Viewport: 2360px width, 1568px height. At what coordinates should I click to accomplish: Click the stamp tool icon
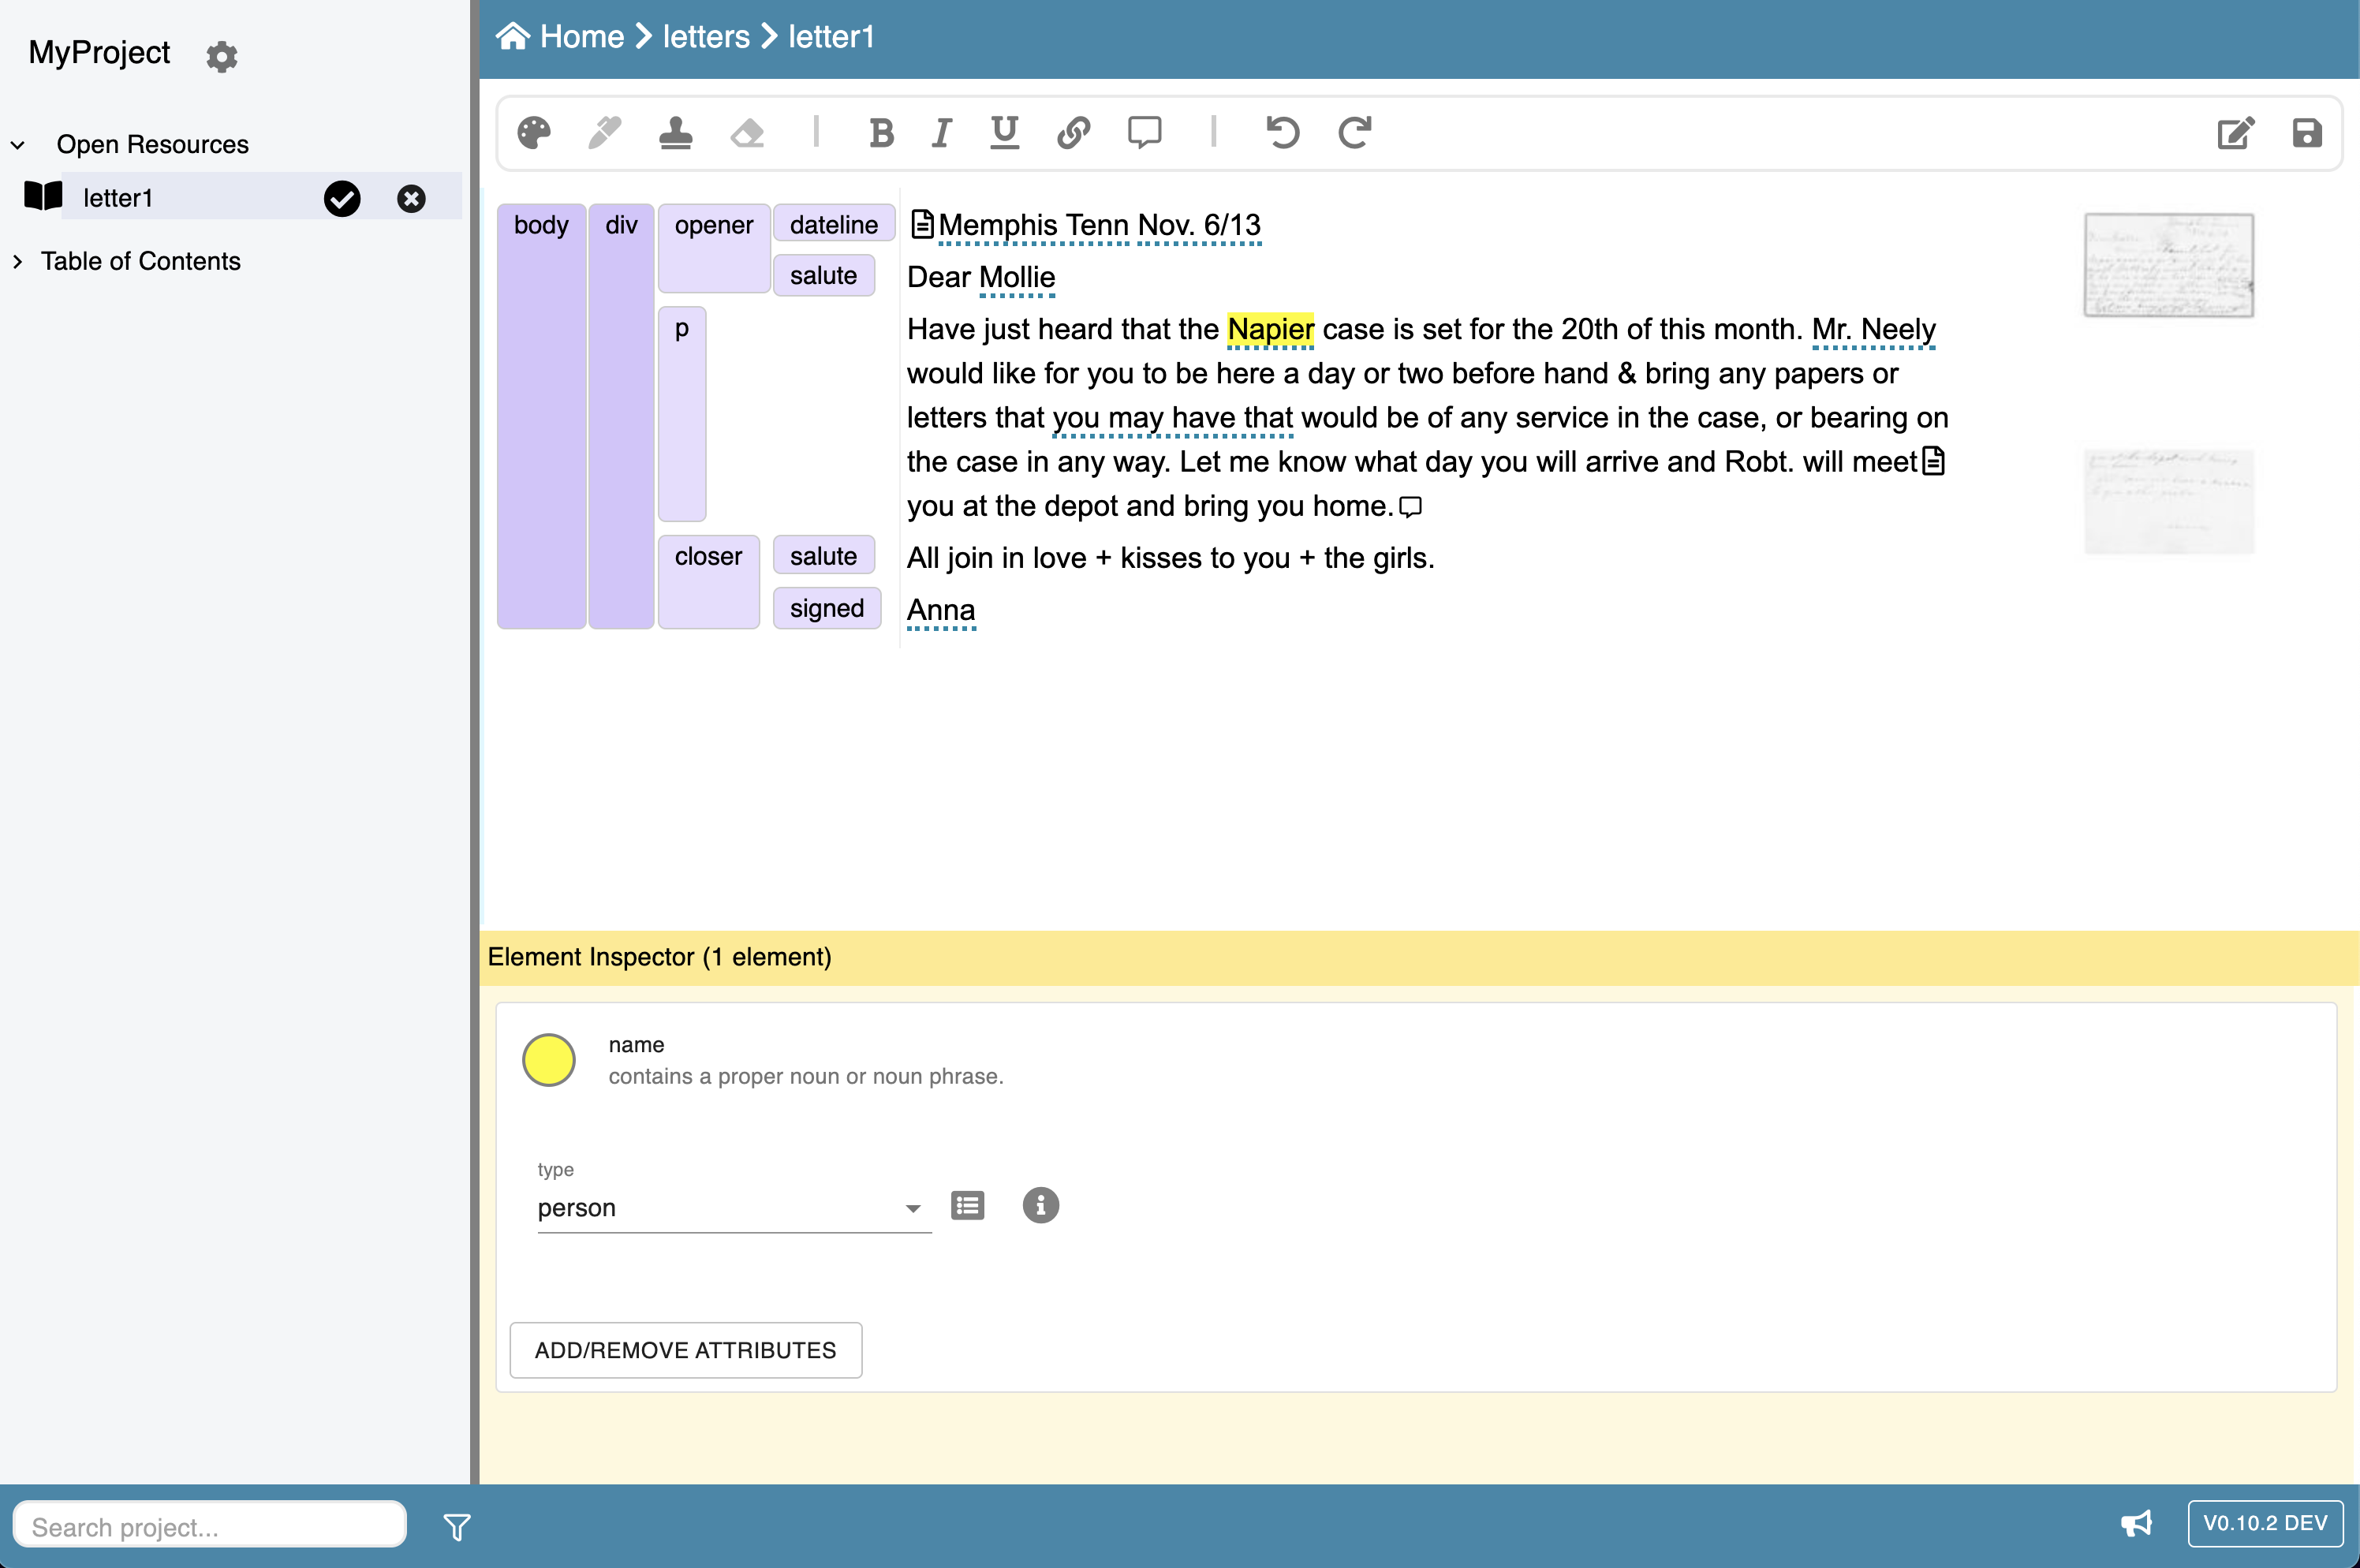(x=676, y=133)
